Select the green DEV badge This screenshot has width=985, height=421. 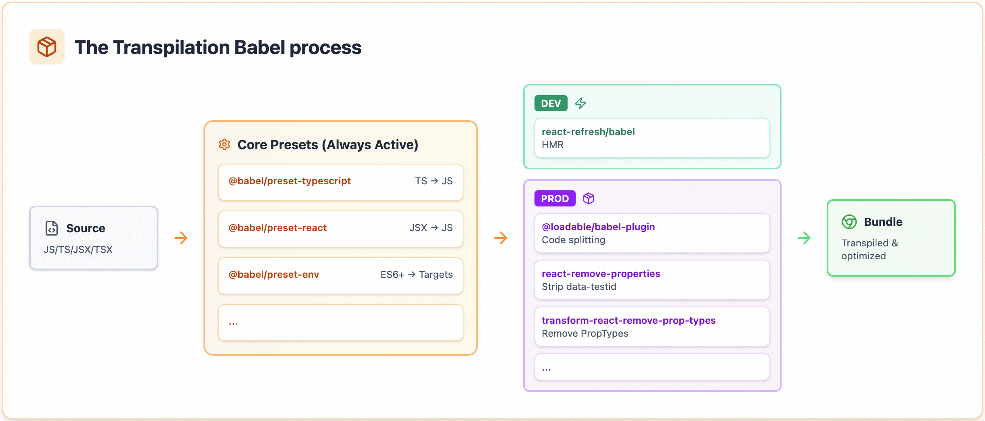(551, 104)
